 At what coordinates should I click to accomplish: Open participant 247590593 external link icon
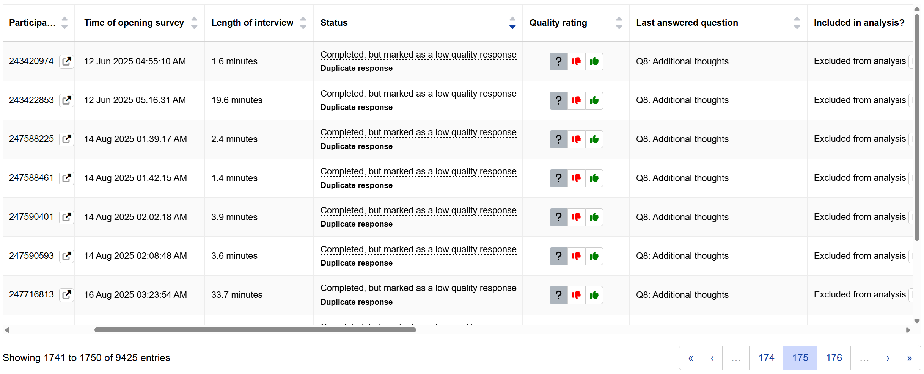[x=67, y=256]
